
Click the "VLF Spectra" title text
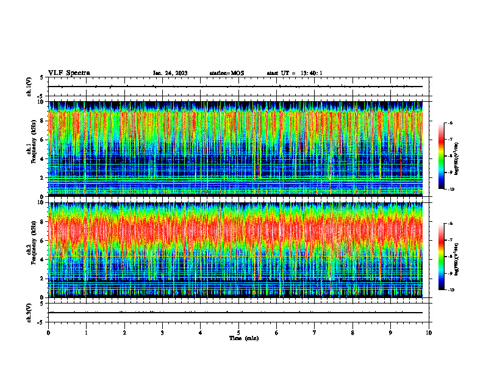[69, 73]
